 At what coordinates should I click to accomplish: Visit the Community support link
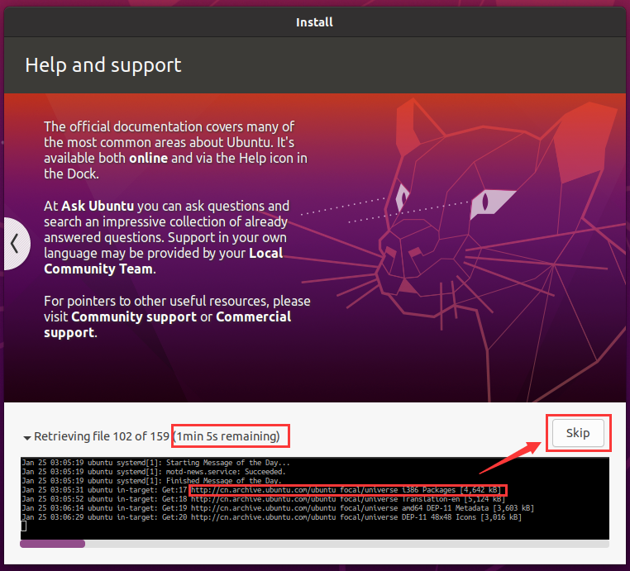134,317
